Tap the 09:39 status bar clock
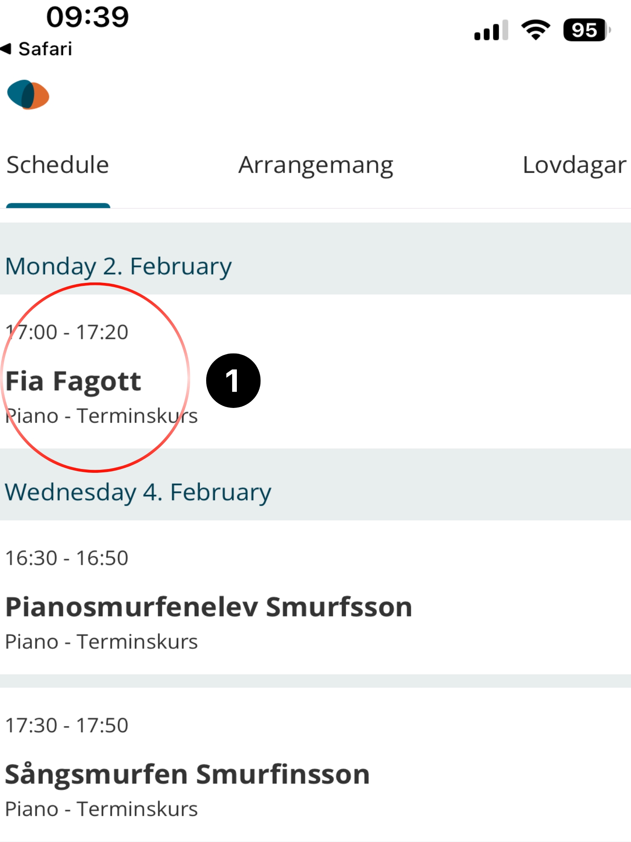 click(x=87, y=17)
